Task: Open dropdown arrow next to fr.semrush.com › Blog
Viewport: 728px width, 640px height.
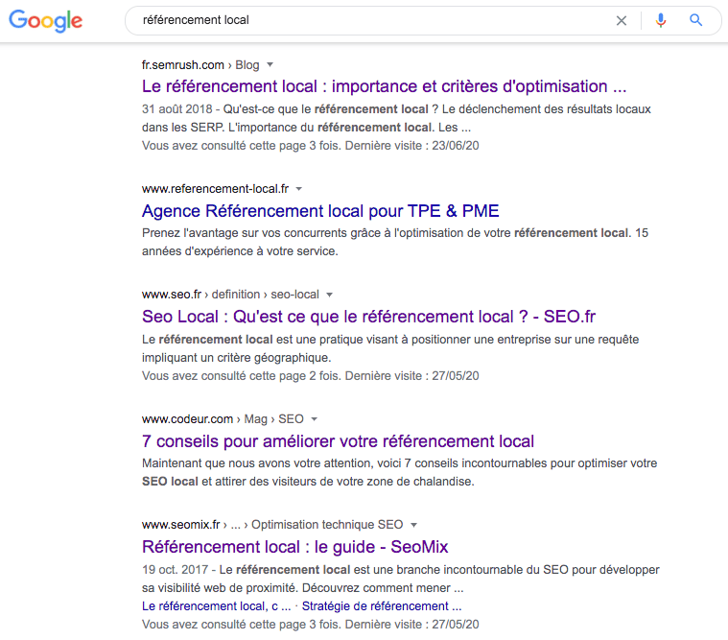Action: (x=270, y=64)
